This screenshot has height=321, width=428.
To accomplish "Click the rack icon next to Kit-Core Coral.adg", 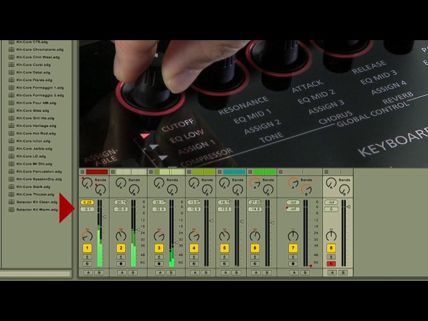I will (x=11, y=65).
